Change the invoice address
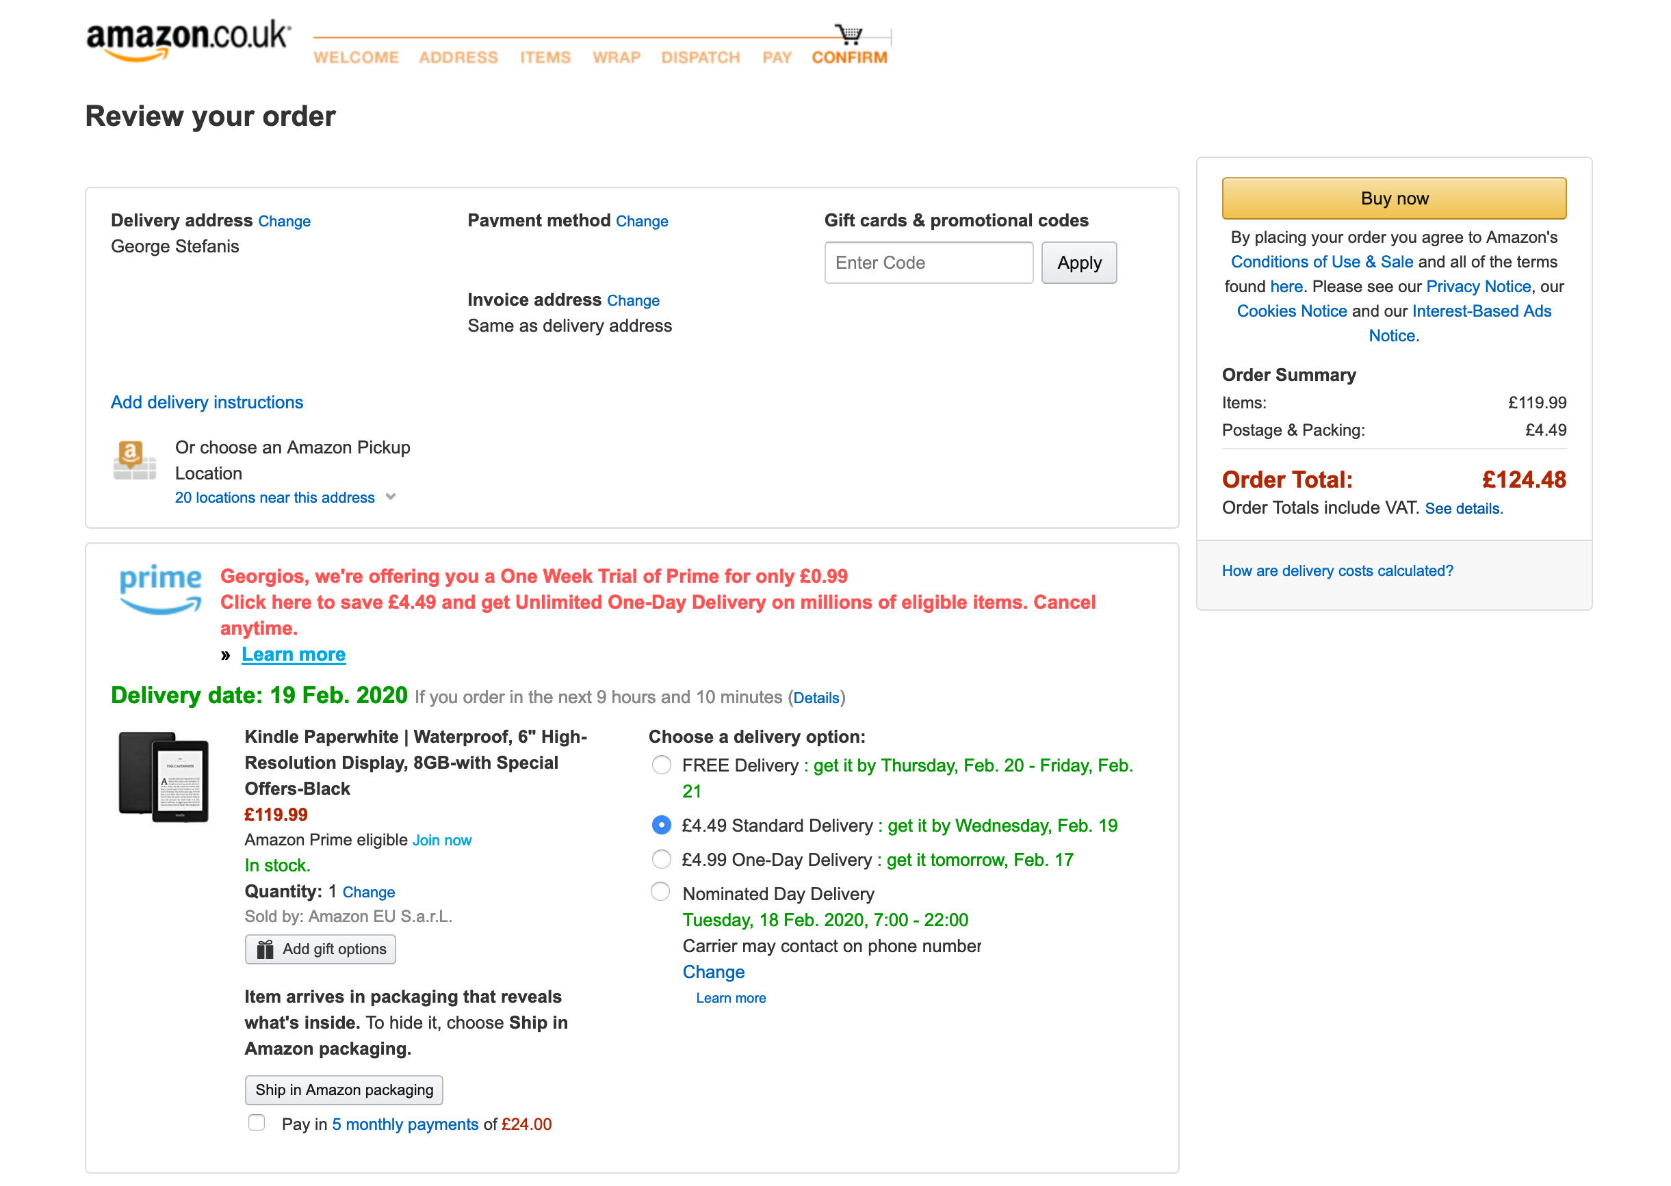Image resolution: width=1671 pixels, height=1186 pixels. coord(633,301)
